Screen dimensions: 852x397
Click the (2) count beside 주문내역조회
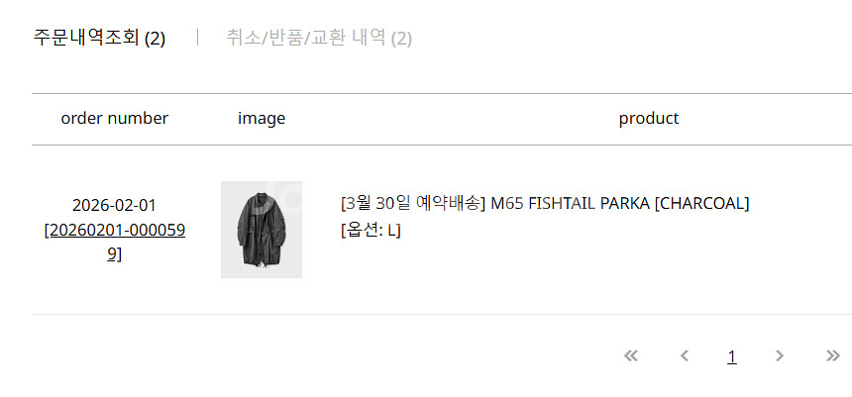point(155,39)
